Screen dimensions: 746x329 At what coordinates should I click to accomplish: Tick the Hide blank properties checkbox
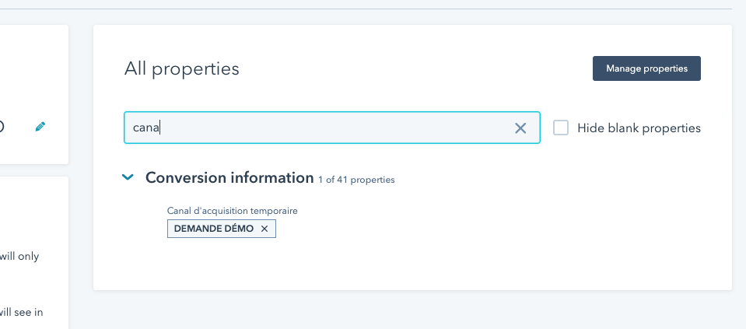click(x=561, y=128)
